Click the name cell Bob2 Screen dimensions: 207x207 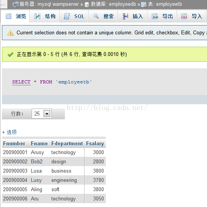[x=37, y=161]
